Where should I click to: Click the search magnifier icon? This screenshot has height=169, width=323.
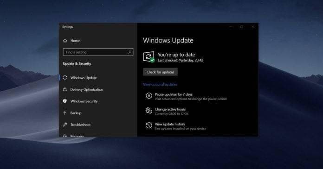pyautogui.click(x=129, y=52)
